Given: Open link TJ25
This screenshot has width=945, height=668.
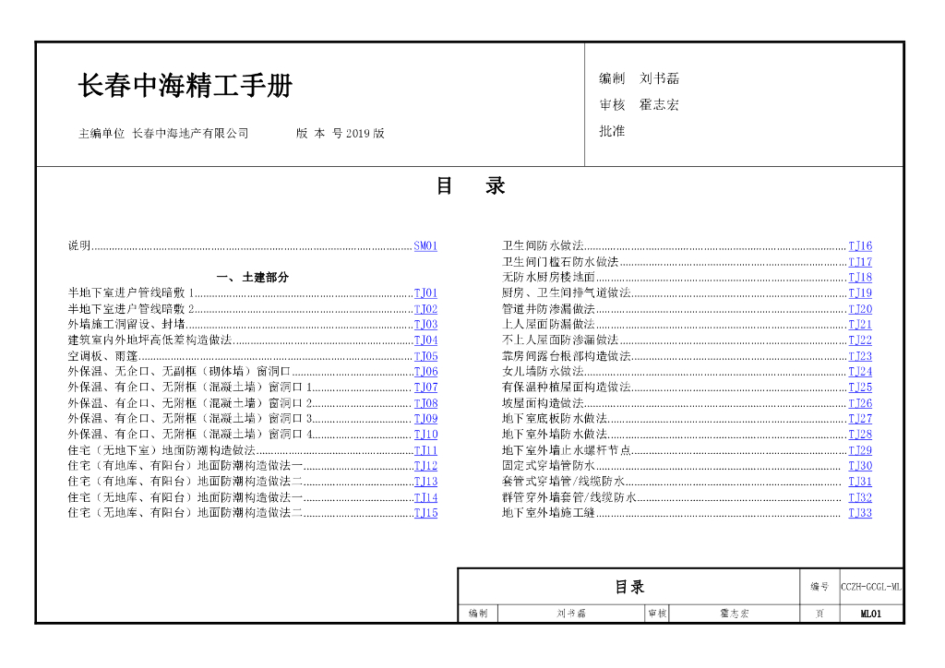Looking at the screenshot, I should 860,388.
